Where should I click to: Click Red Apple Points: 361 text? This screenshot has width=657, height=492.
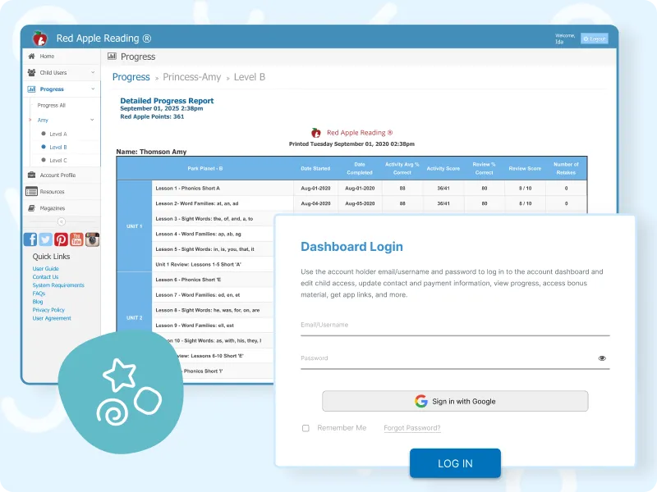click(152, 116)
